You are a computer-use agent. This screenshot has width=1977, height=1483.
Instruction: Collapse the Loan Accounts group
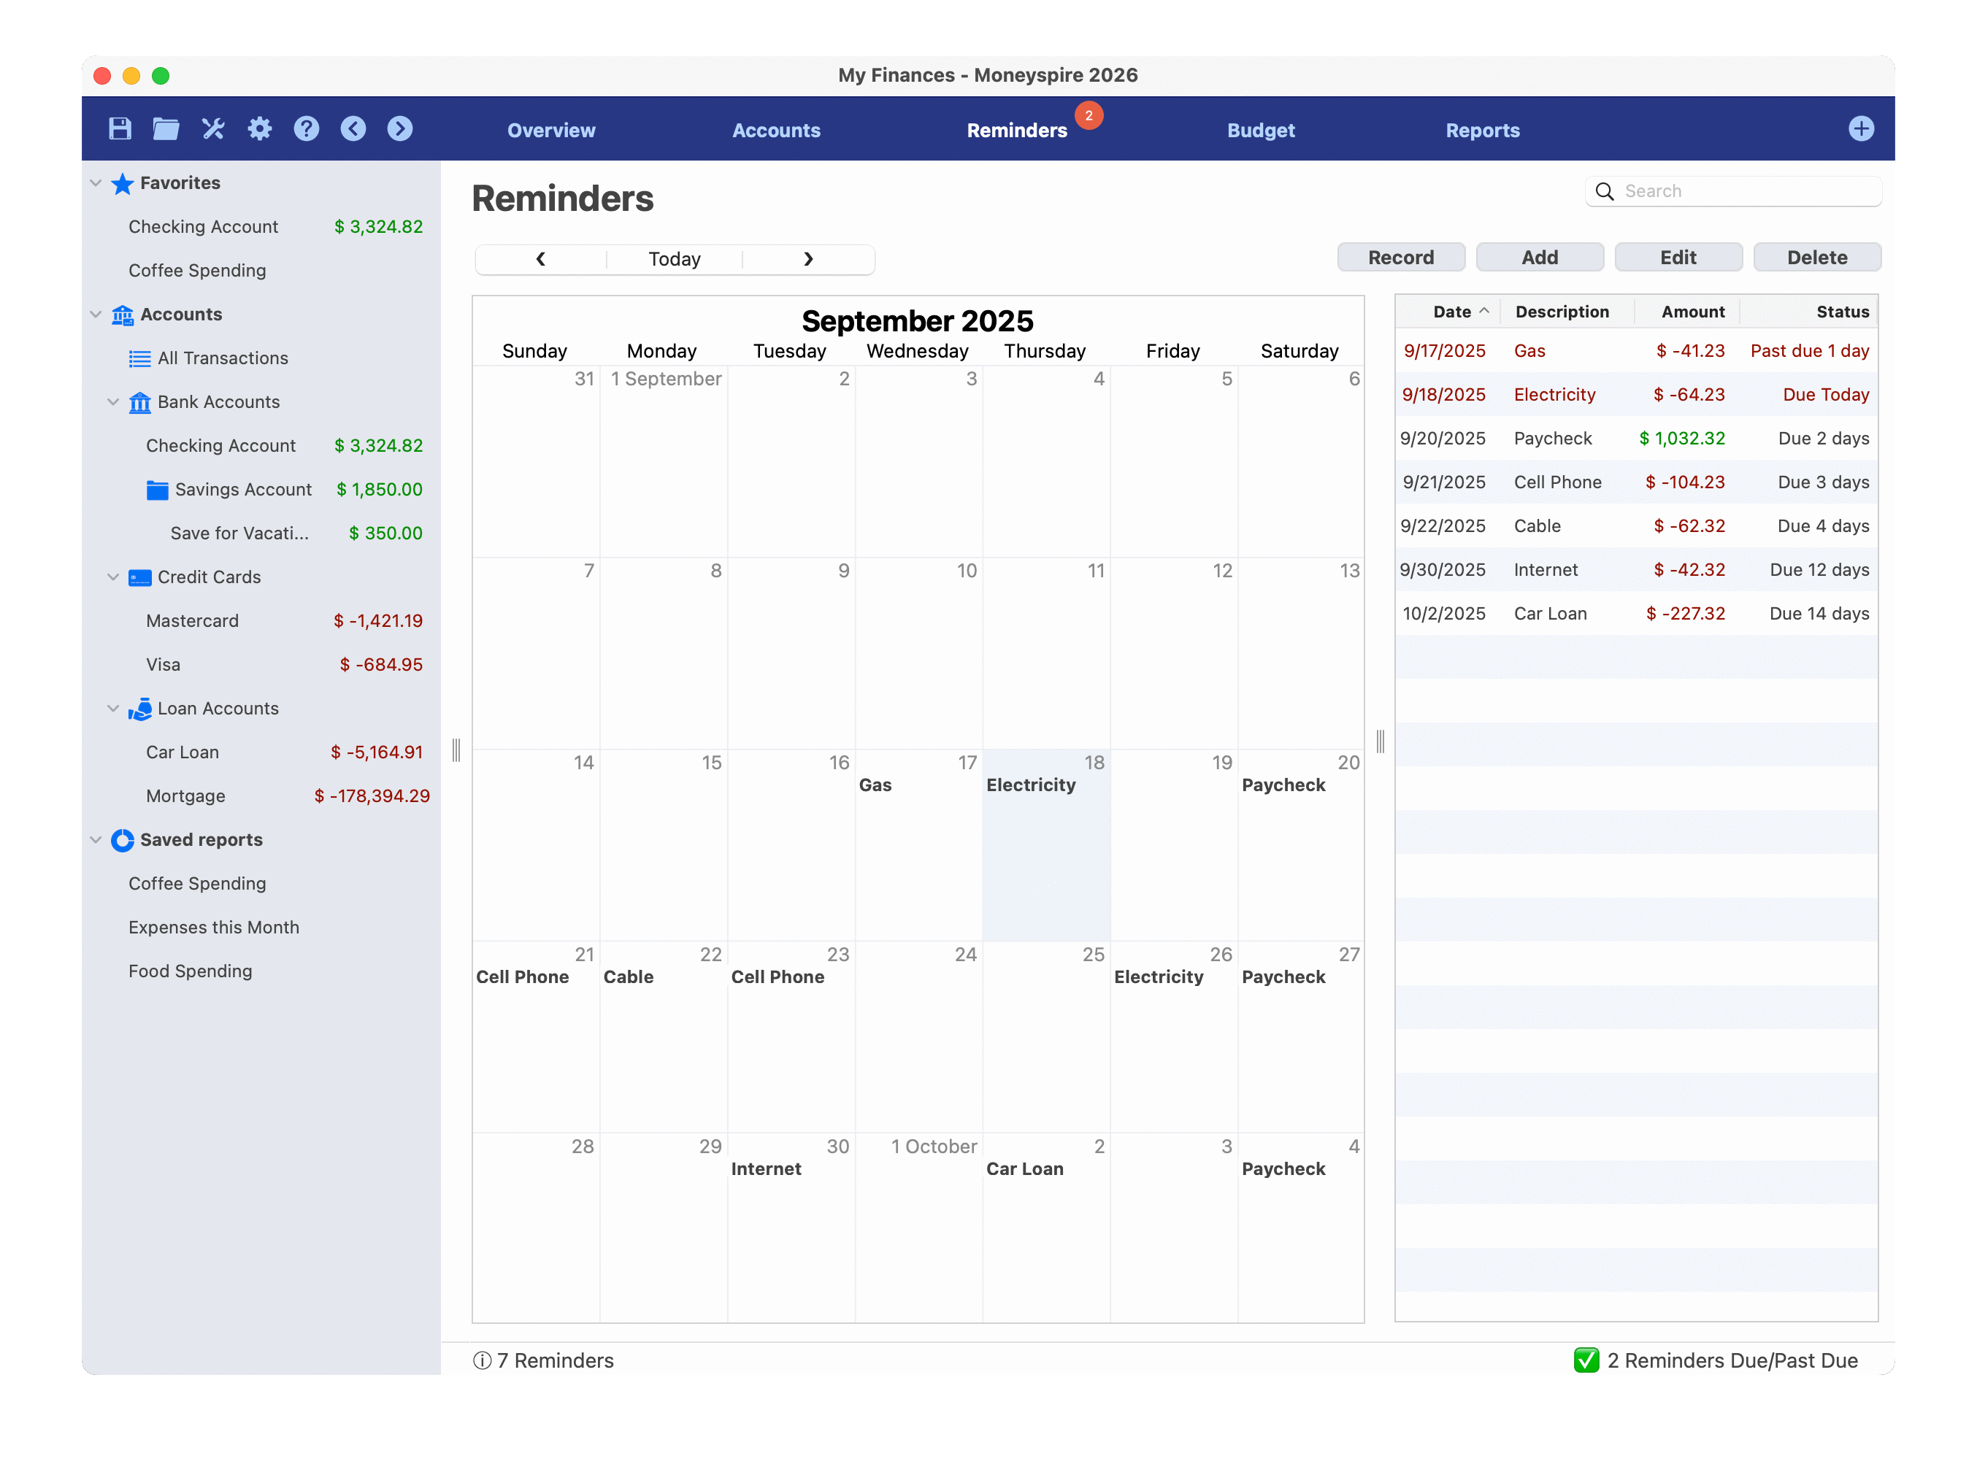point(113,709)
